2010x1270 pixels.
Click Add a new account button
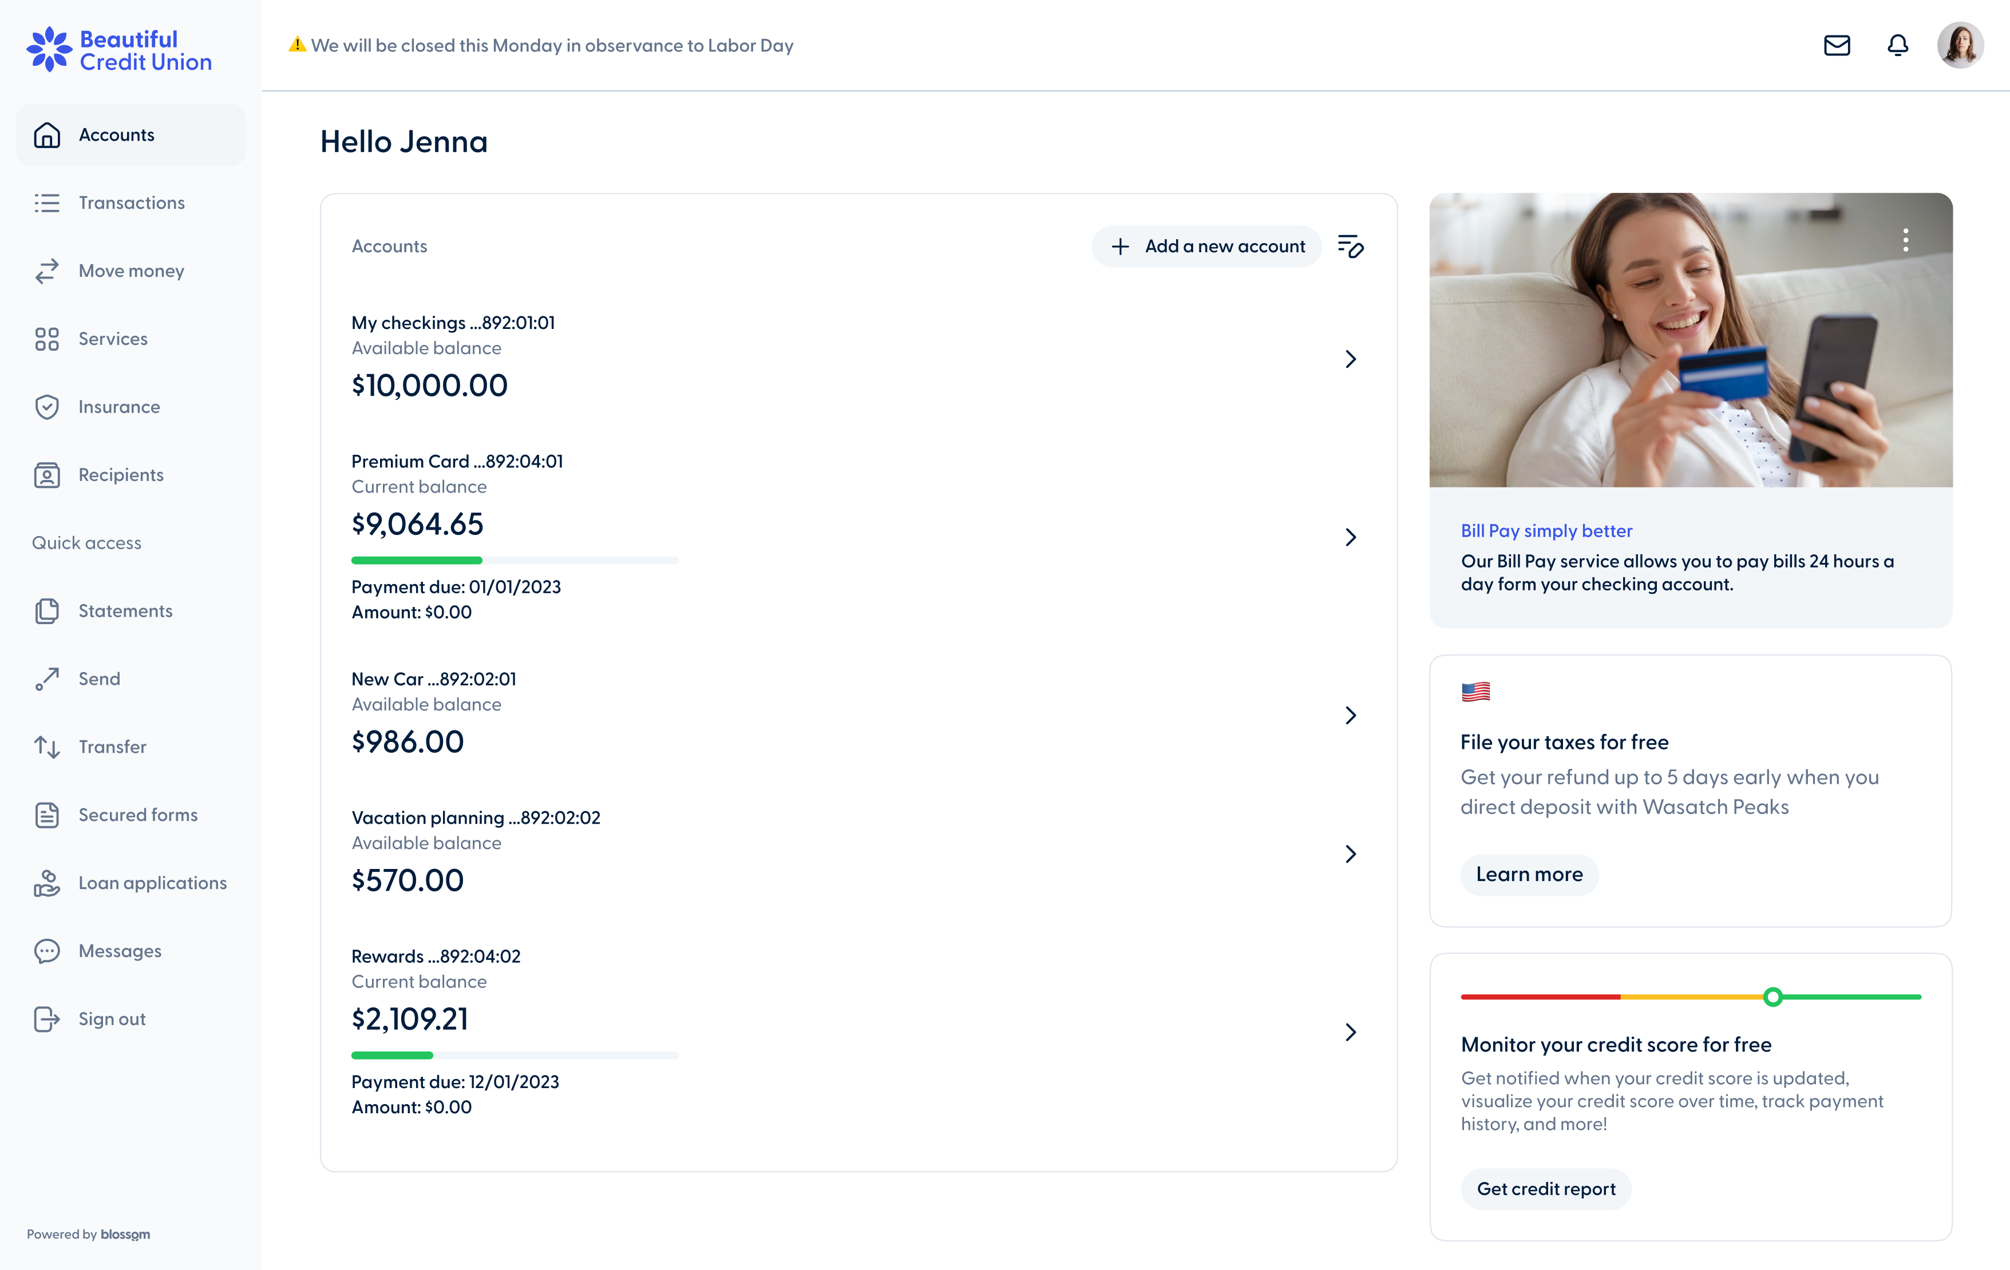[1206, 246]
